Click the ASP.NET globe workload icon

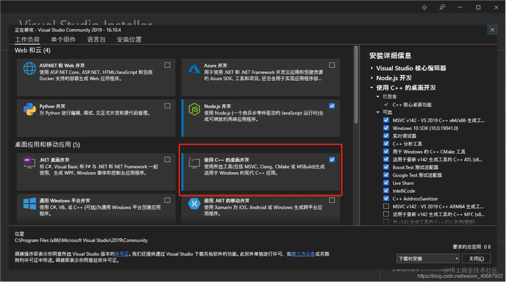[x=29, y=68]
